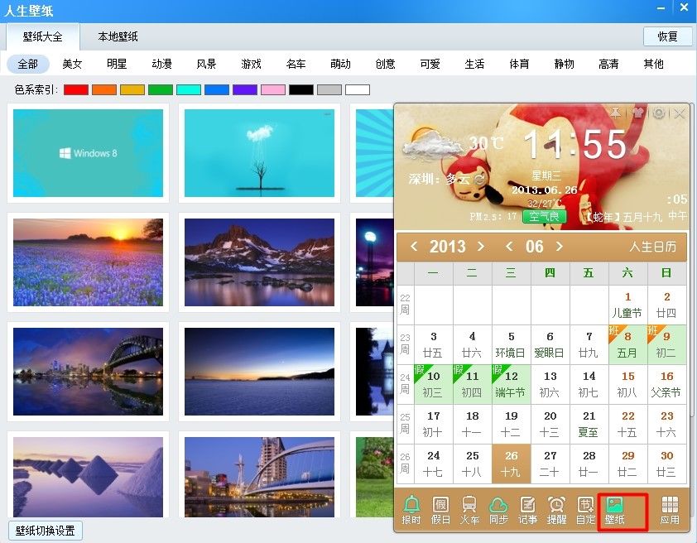This screenshot has width=697, height=543.
Task: Open the 提醒 alarm clock icon
Action: [556, 510]
